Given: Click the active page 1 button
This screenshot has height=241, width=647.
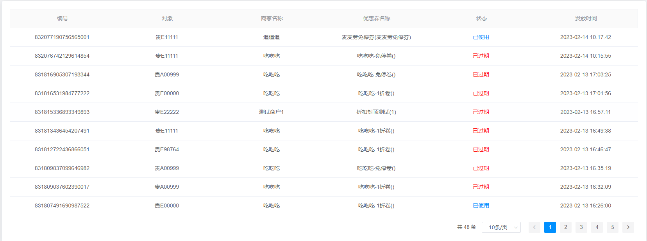Looking at the screenshot, I should tap(550, 227).
